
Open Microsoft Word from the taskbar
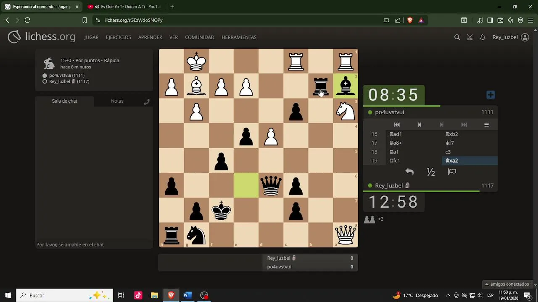187,295
